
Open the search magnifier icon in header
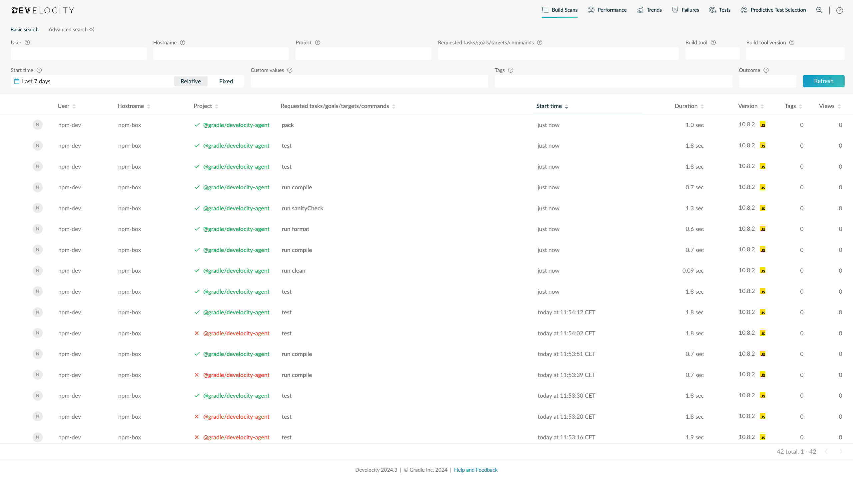[819, 10]
